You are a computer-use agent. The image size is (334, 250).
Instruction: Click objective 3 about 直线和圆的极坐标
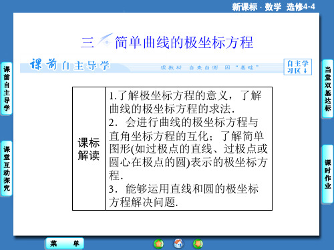pyautogui.click(x=184, y=195)
